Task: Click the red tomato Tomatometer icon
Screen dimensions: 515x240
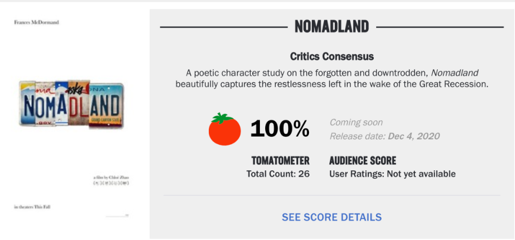Action: pyautogui.click(x=225, y=129)
